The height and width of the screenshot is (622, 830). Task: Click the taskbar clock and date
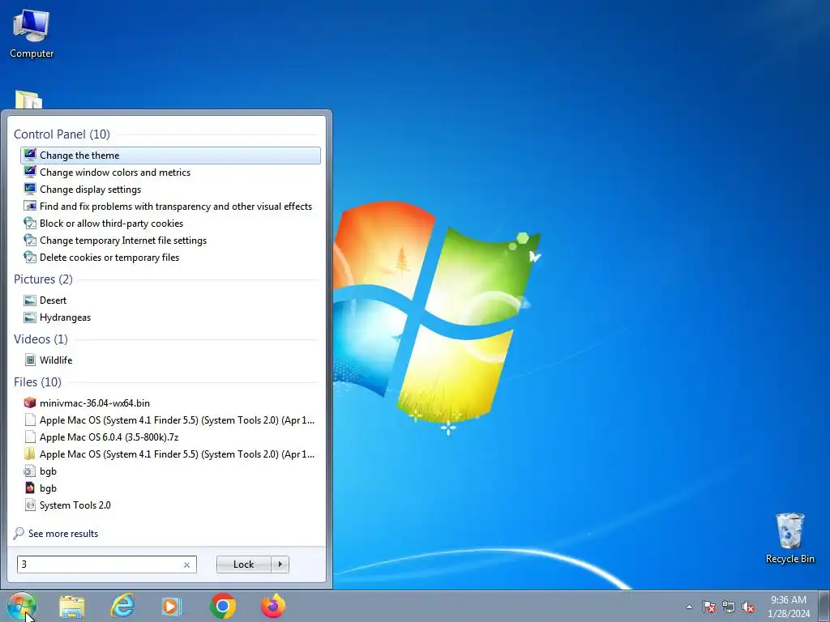tap(789, 607)
